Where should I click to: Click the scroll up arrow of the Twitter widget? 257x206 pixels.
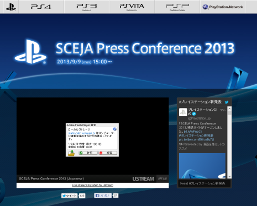click(229, 109)
